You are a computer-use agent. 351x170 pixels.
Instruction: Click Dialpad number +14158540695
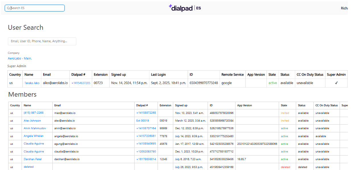[146, 144]
